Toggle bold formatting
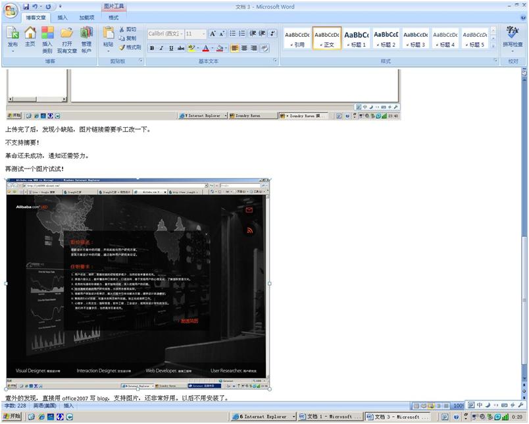 pos(152,48)
